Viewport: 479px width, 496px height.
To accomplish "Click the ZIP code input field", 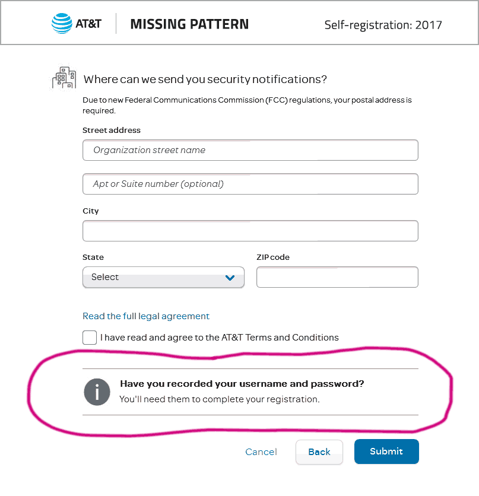I will coord(337,277).
